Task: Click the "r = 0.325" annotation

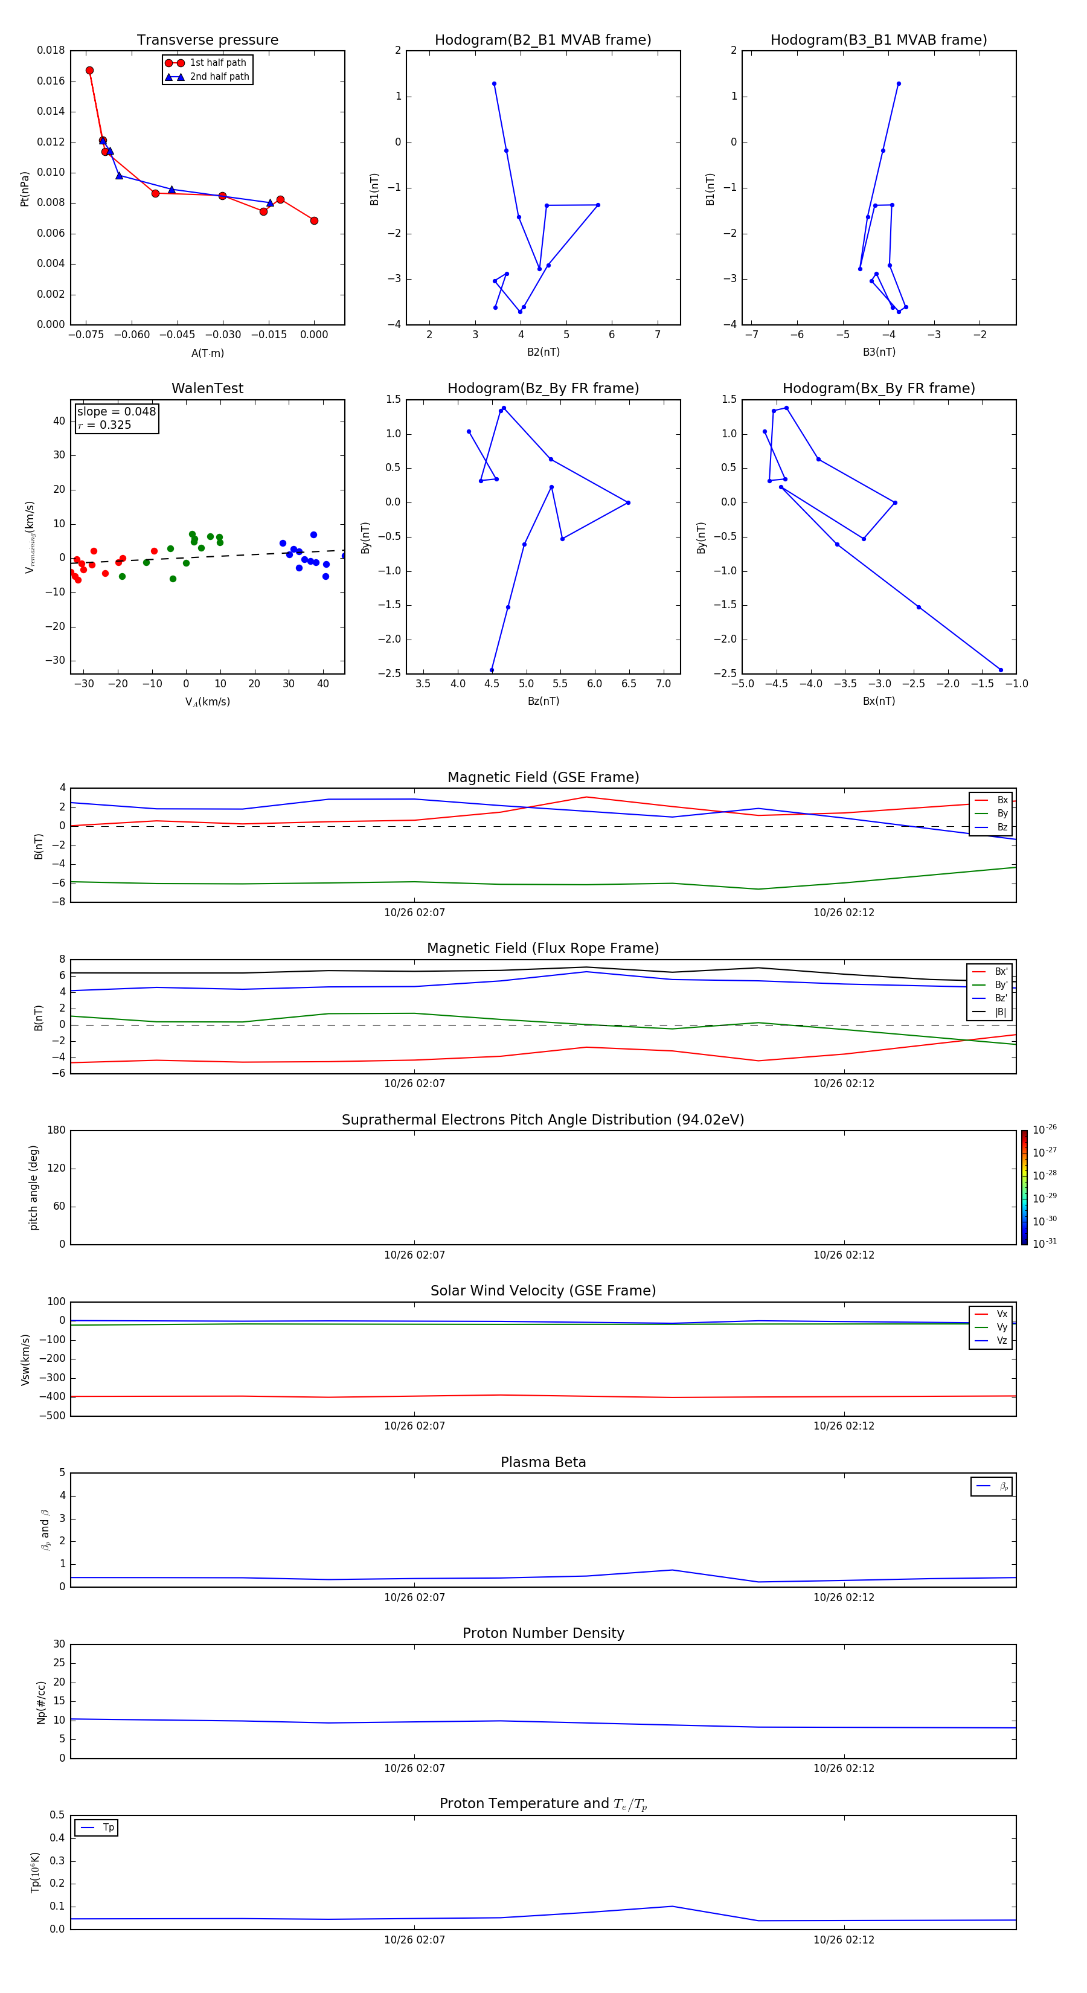Action: click(104, 425)
